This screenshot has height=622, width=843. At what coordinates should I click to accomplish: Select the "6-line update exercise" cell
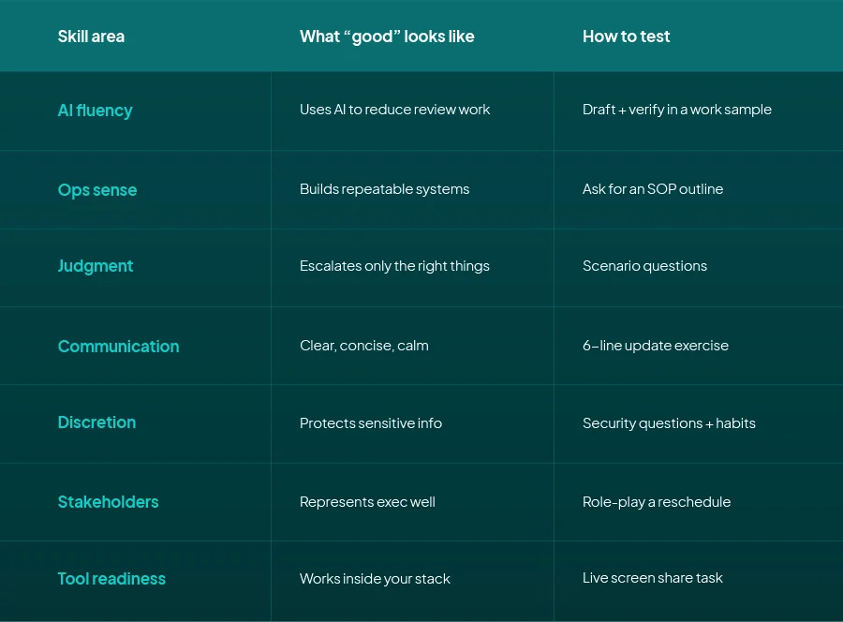click(x=655, y=346)
